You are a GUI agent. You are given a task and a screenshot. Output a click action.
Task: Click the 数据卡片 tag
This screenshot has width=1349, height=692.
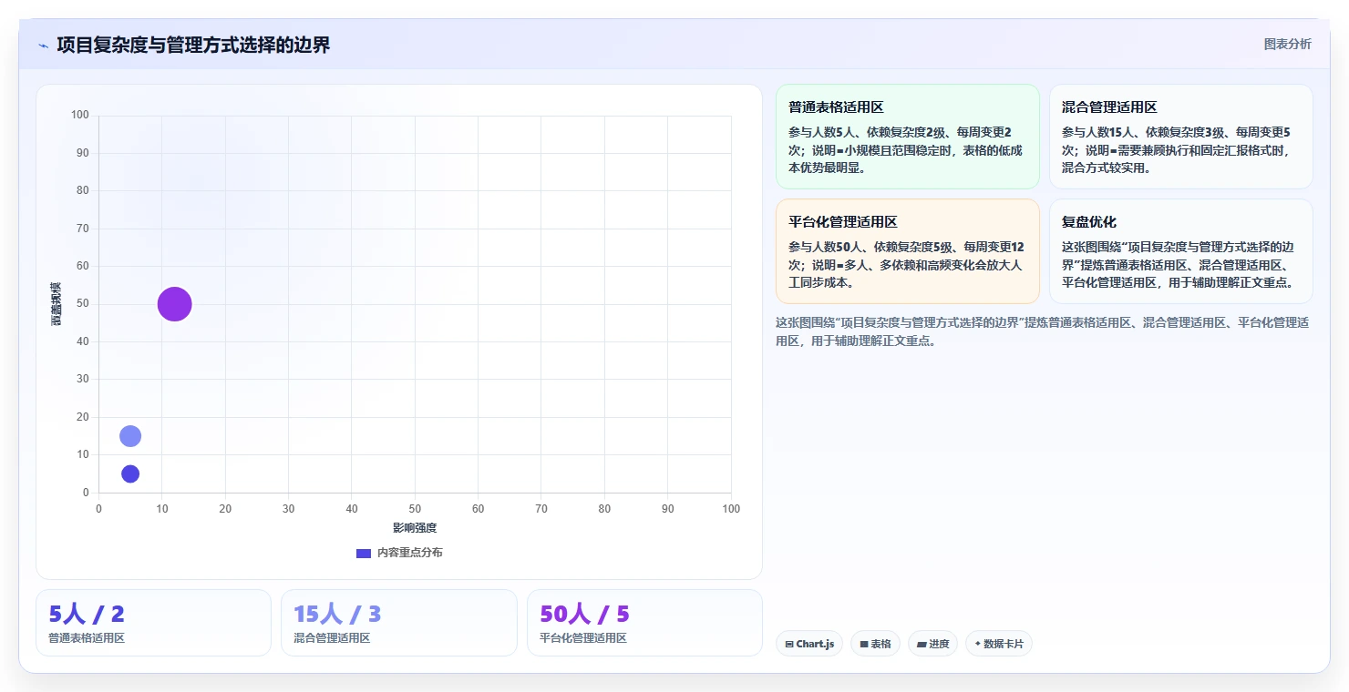998,644
